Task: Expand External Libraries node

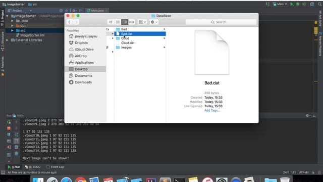Action: tap(8, 40)
